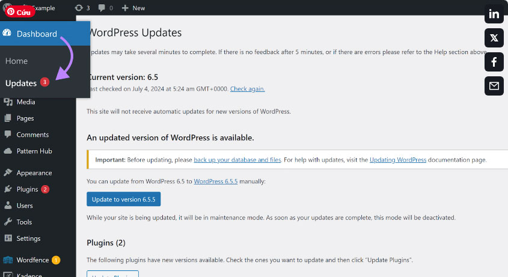
Task: Click the yellow 1 badge next to Wordfence
Action: click(56, 260)
